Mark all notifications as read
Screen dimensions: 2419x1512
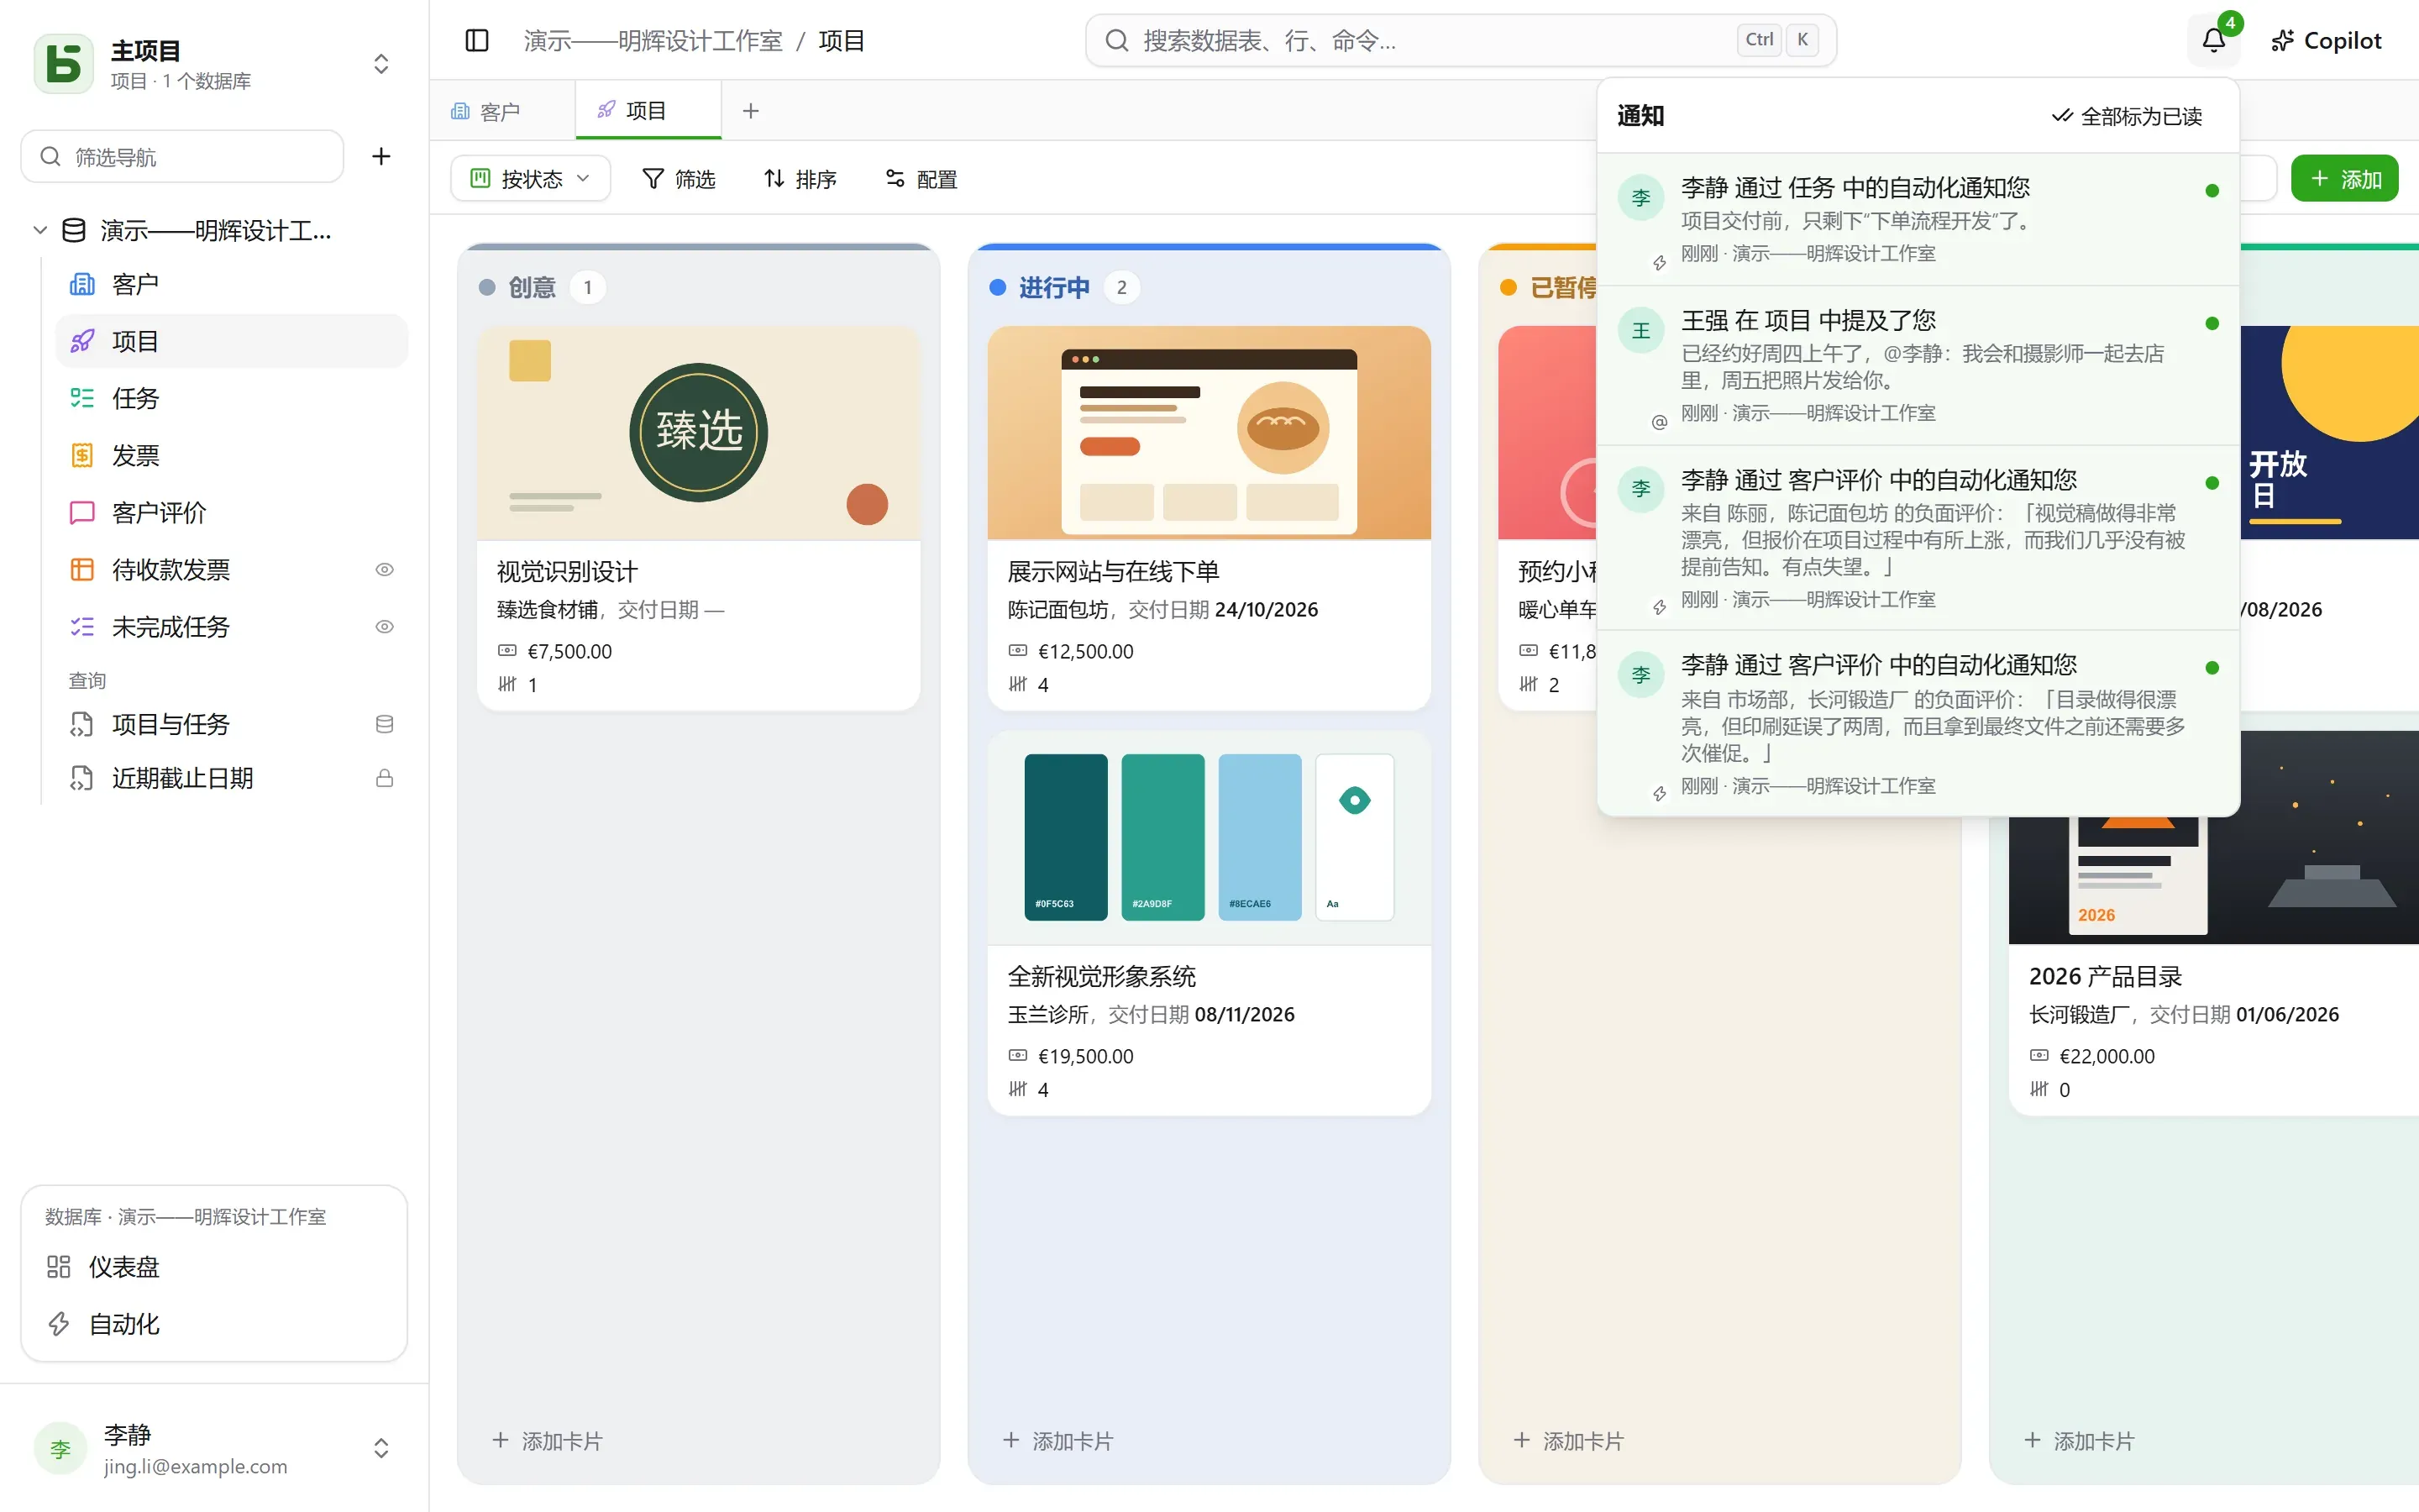[2126, 116]
